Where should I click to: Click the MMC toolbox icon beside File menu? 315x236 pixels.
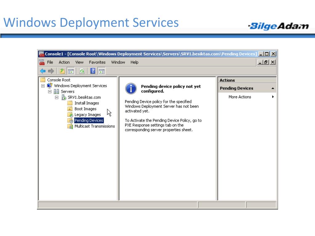click(42, 62)
